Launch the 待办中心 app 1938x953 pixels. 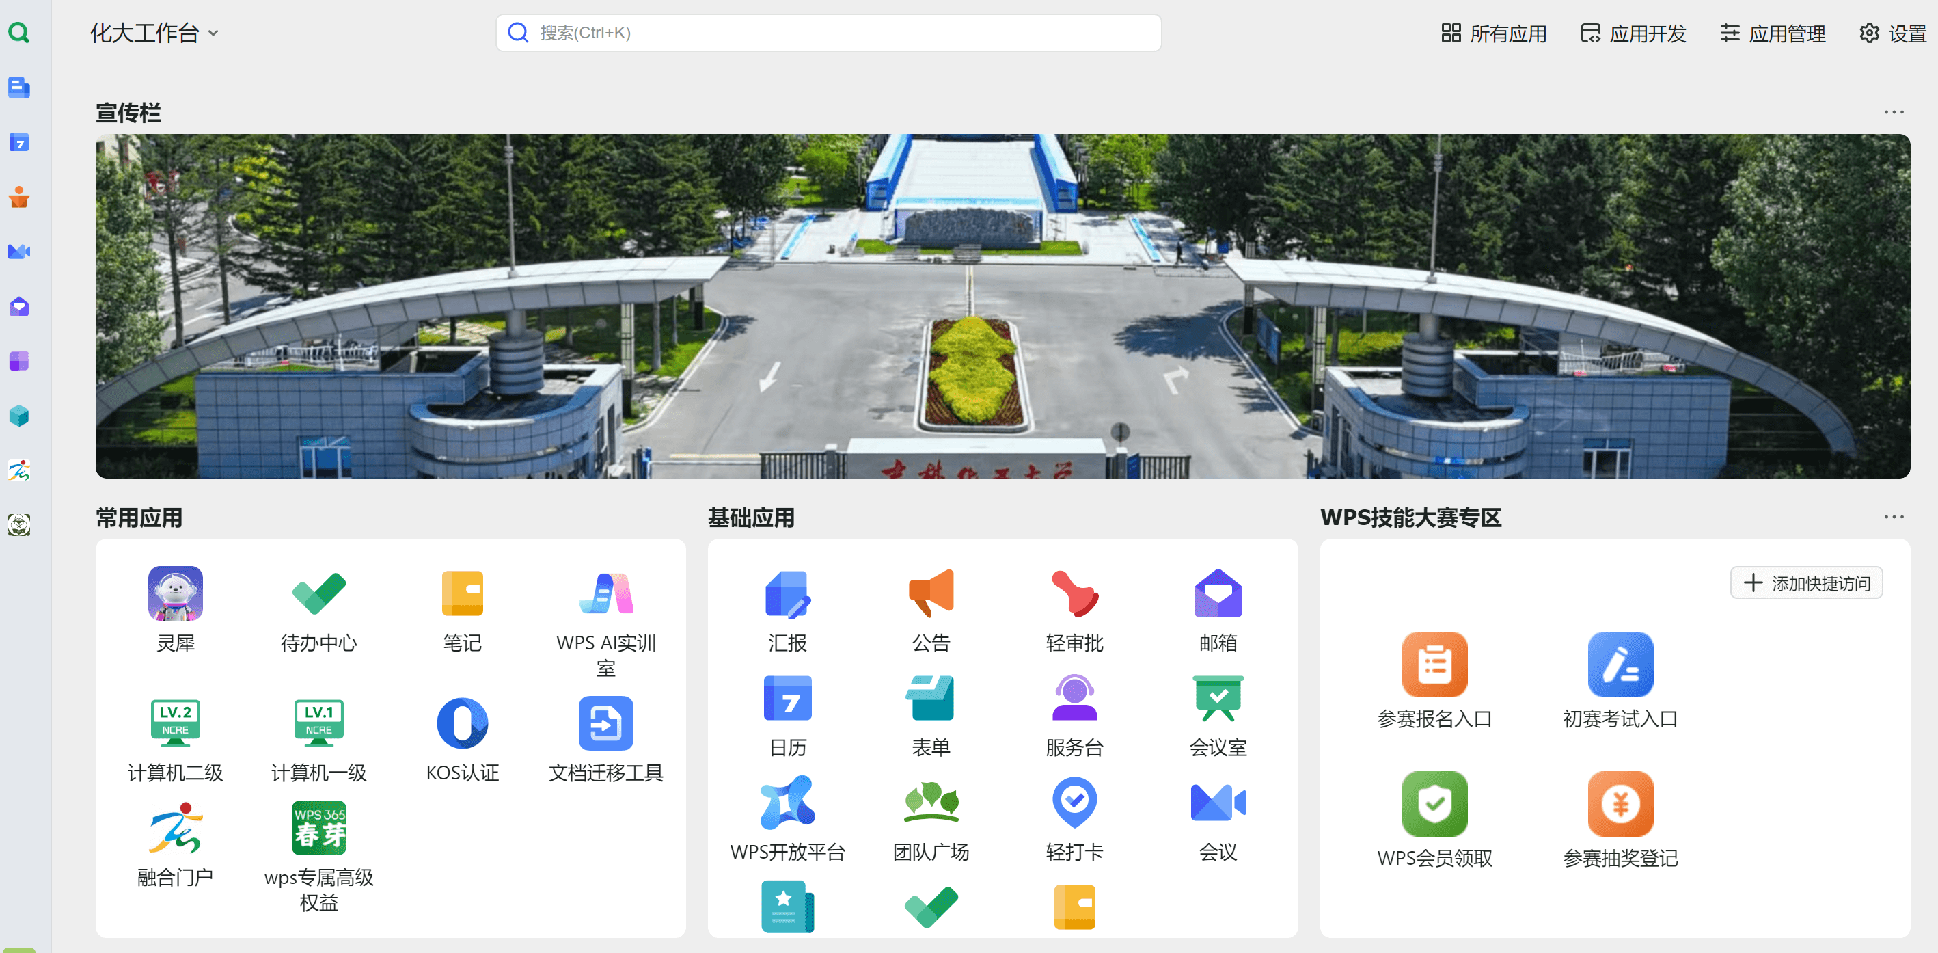(318, 593)
